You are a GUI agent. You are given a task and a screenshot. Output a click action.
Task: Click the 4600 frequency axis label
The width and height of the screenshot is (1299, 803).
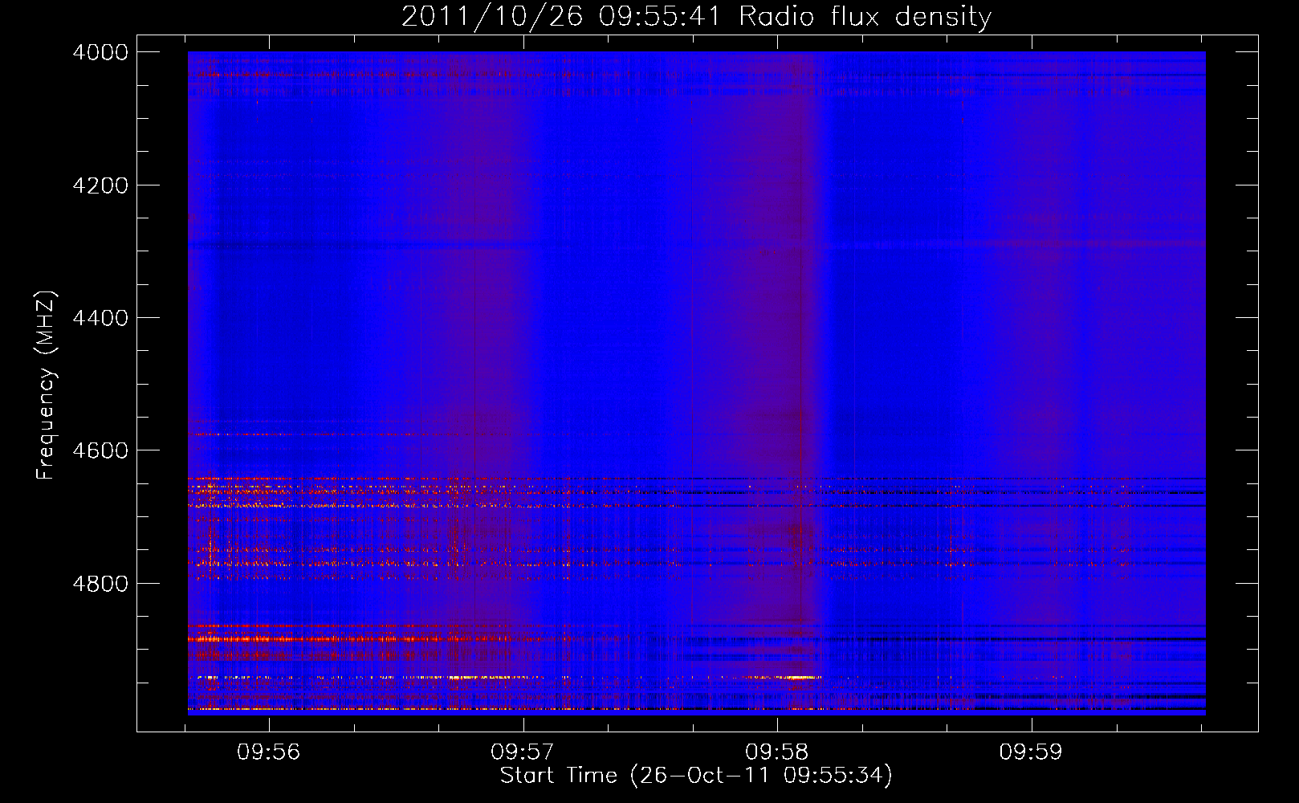[x=100, y=450]
